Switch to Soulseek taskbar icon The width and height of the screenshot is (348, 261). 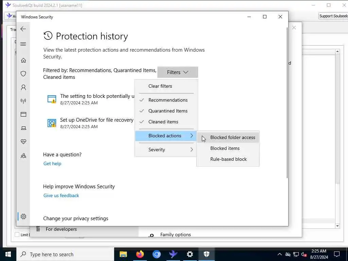coord(173,254)
